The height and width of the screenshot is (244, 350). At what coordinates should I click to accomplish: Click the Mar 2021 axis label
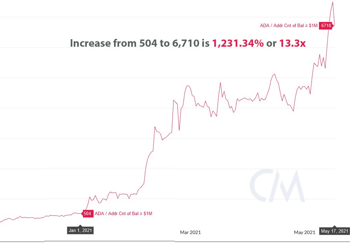click(191, 232)
